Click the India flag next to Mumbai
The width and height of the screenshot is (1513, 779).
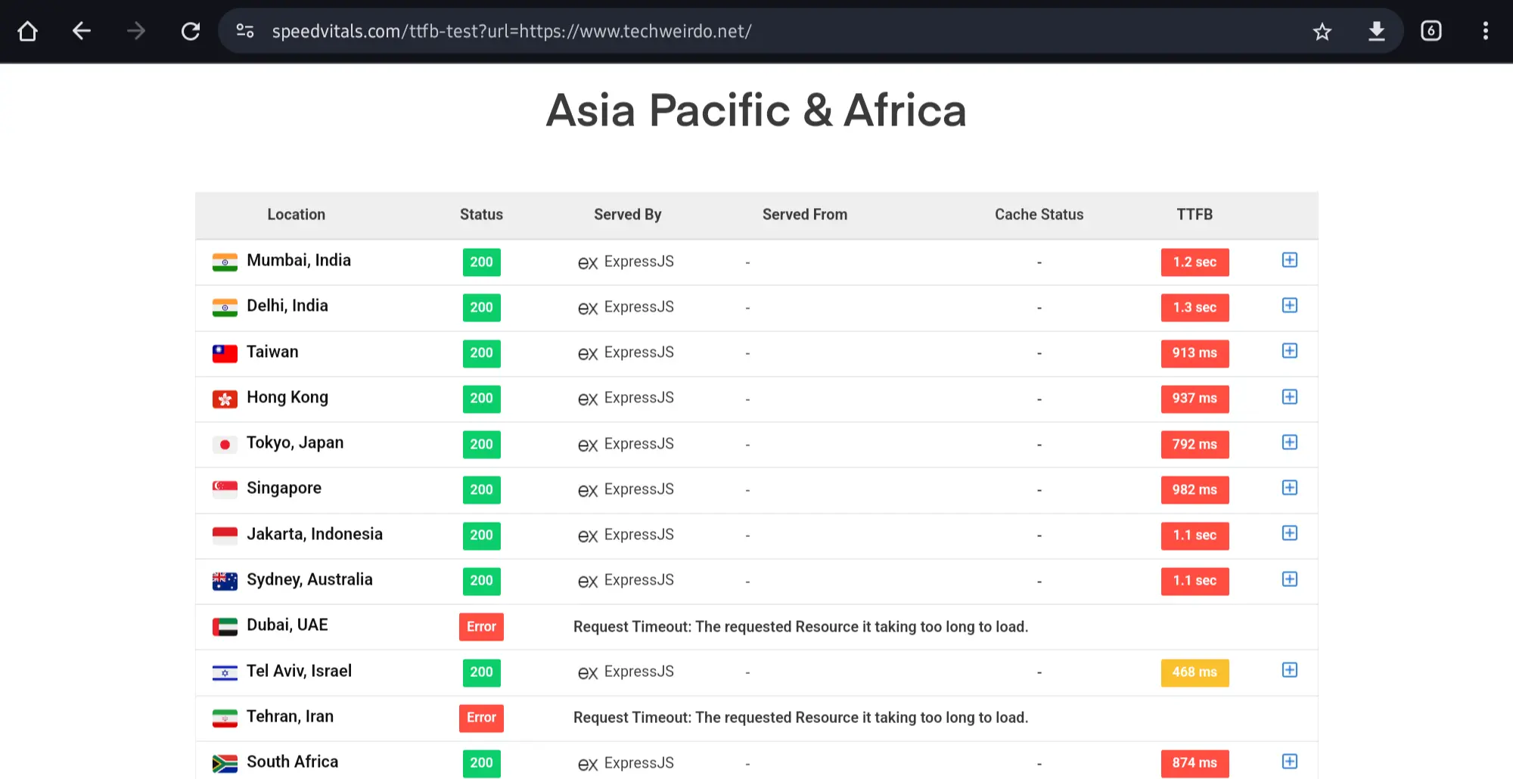click(x=225, y=262)
